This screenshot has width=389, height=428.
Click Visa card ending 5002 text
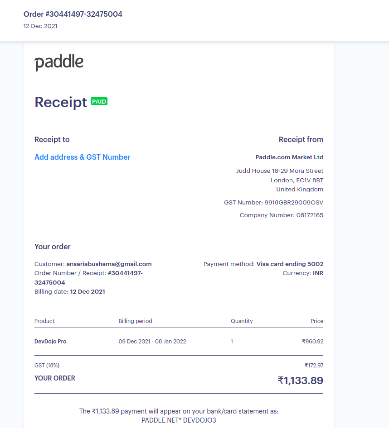[x=290, y=264]
